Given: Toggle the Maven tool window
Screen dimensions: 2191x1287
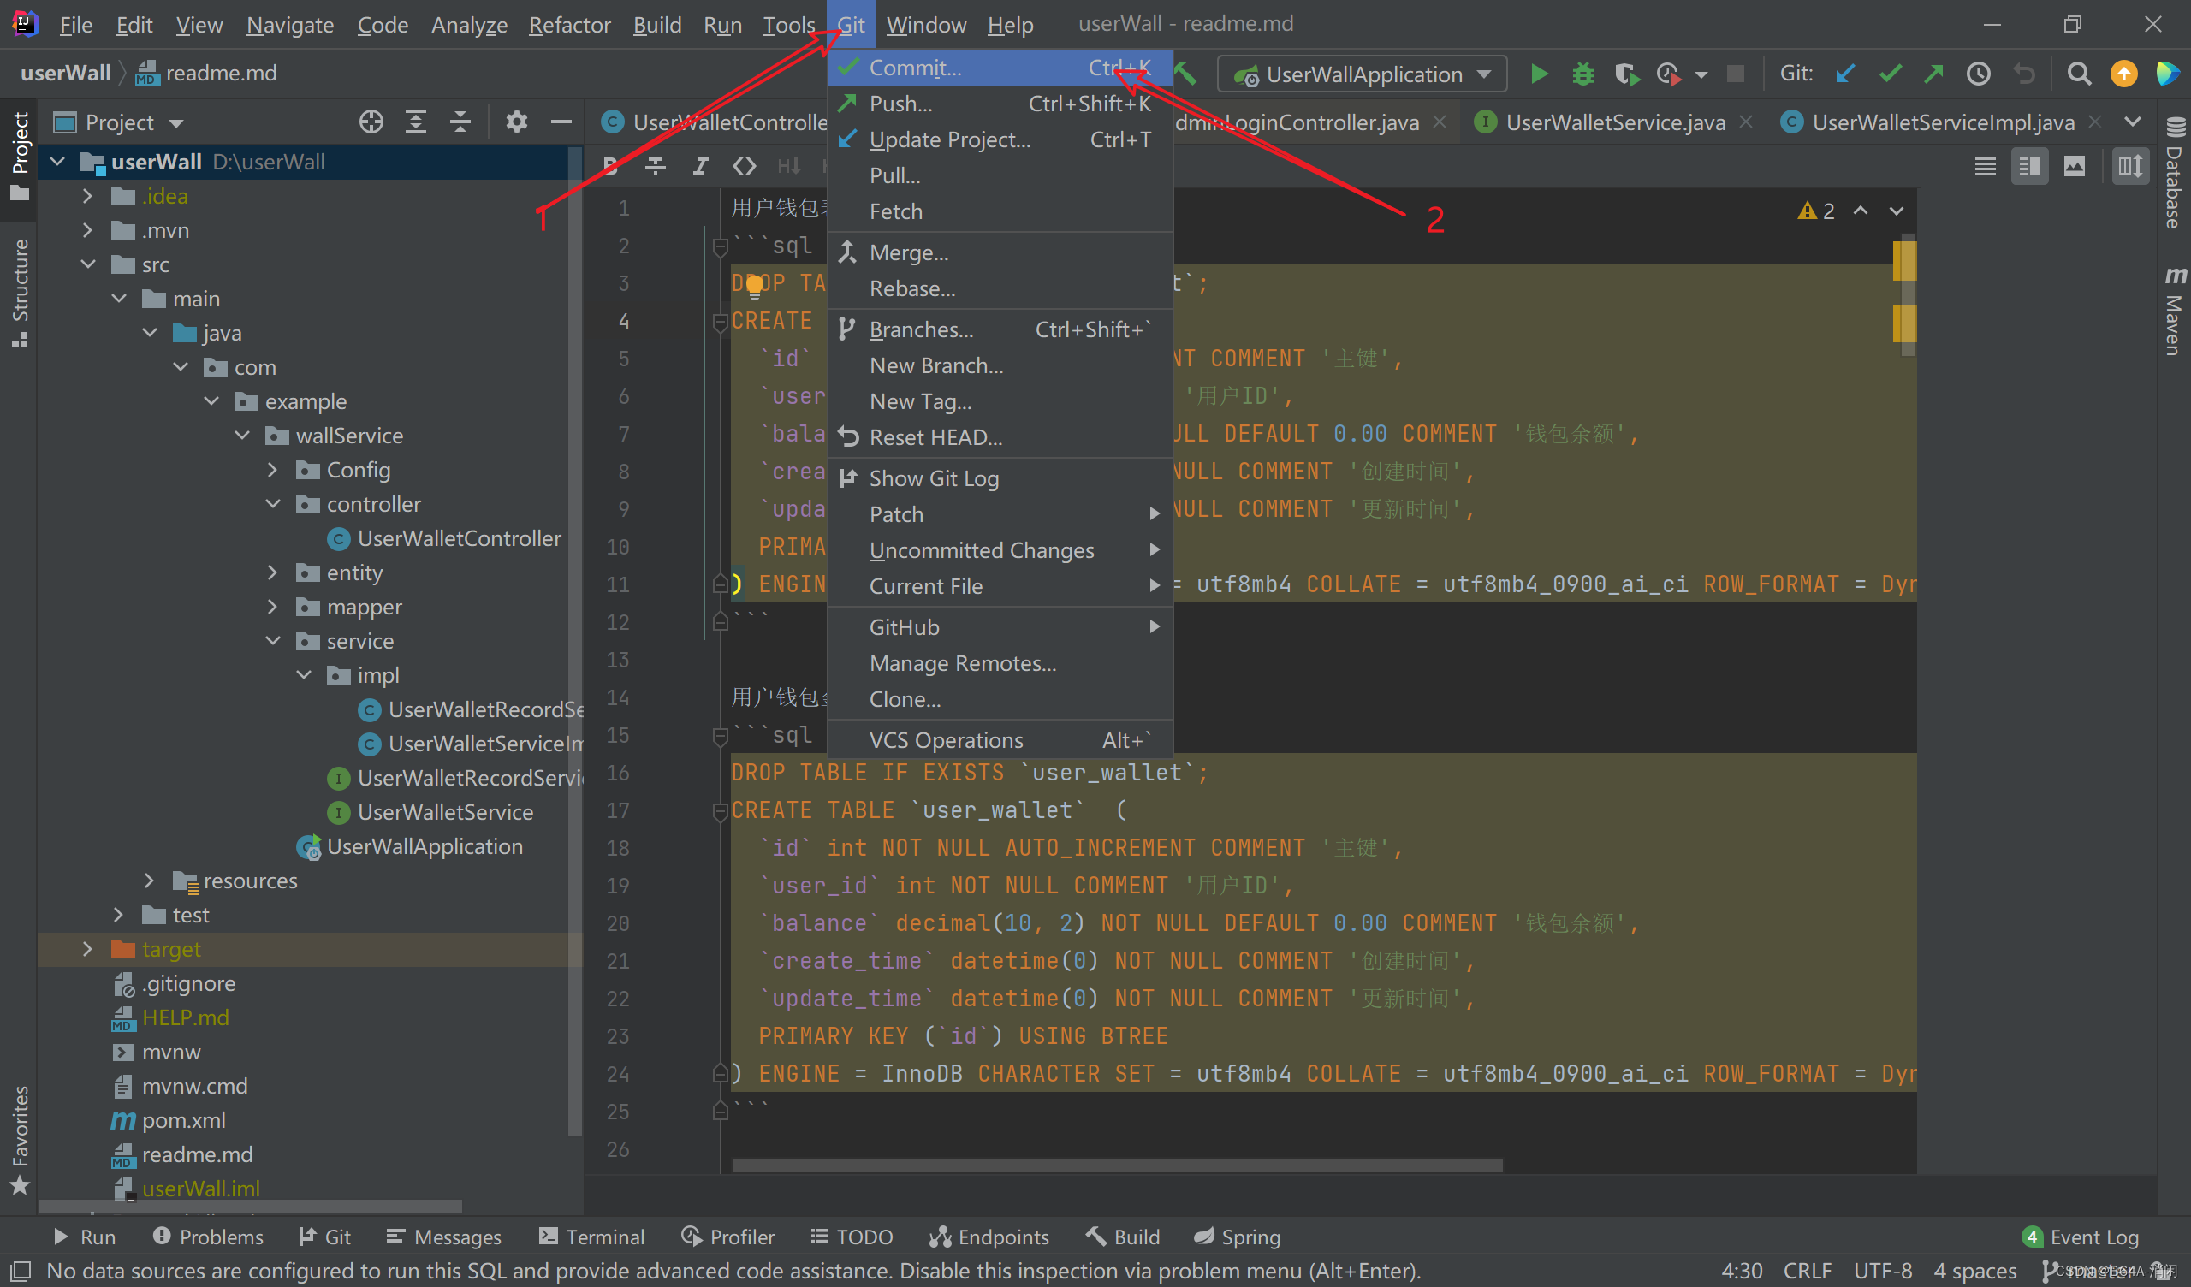Looking at the screenshot, I should click(x=2174, y=311).
